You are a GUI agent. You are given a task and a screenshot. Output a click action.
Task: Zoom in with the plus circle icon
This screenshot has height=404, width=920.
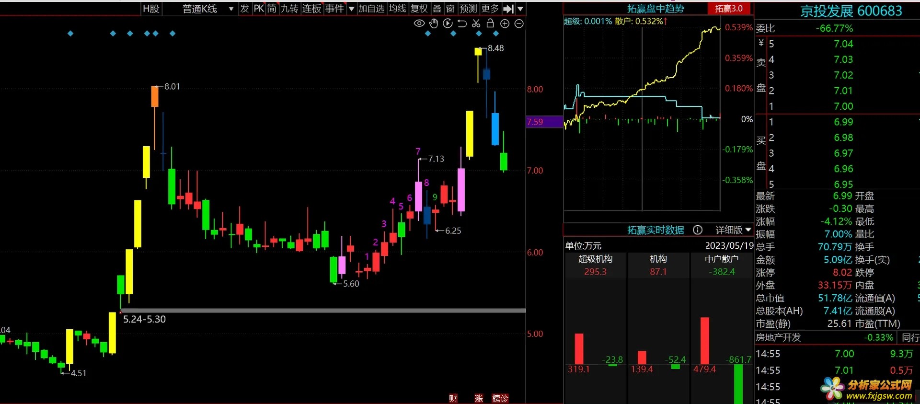pos(505,23)
